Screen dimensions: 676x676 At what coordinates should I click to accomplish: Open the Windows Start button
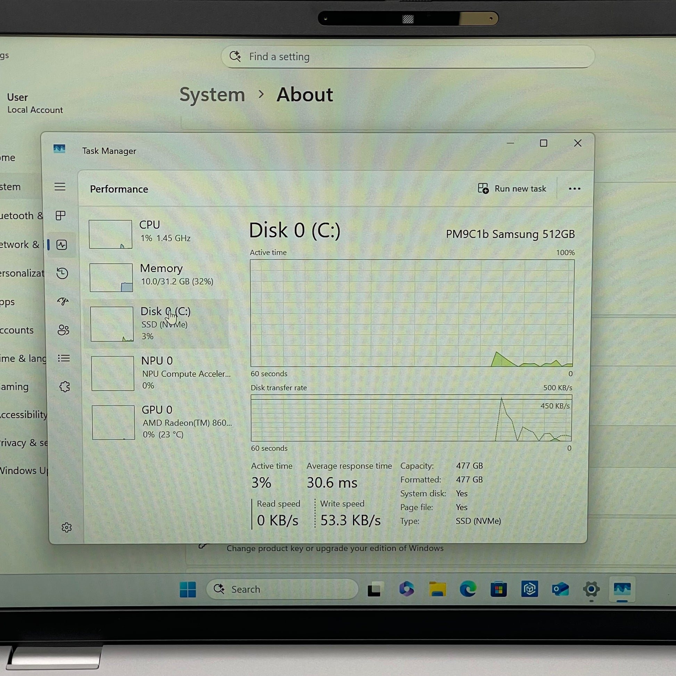pos(188,590)
